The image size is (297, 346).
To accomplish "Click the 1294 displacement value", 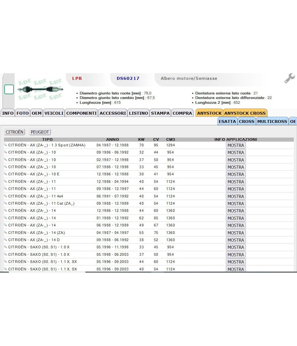I will [170, 145].
